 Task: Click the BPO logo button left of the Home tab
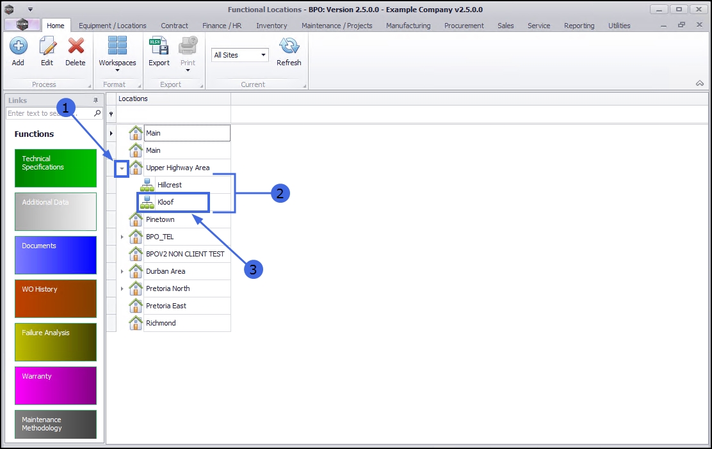click(x=22, y=25)
